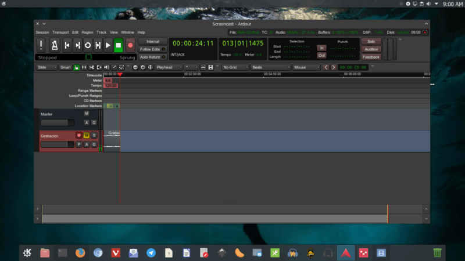Open Telegram from the dock
Image resolution: width=465 pixels, height=261 pixels.
151,253
